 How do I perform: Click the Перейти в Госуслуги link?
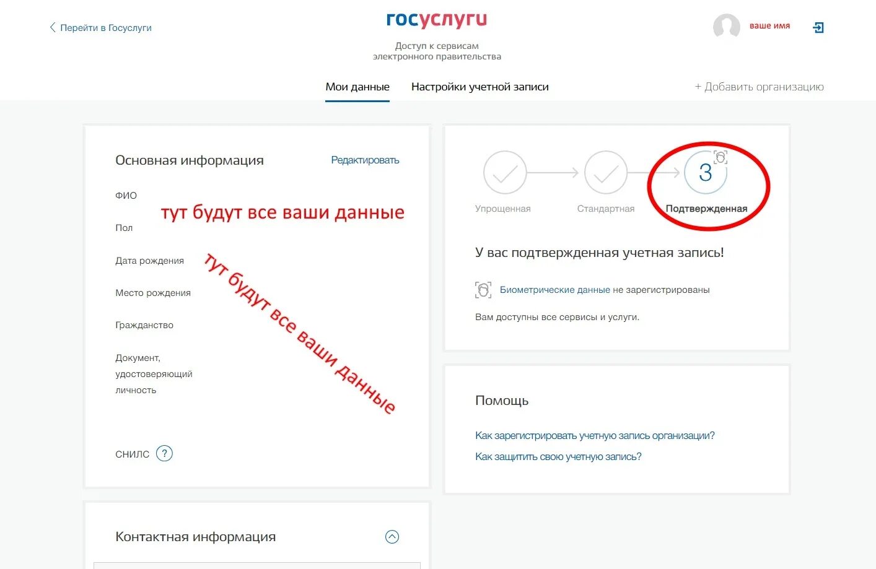click(106, 28)
